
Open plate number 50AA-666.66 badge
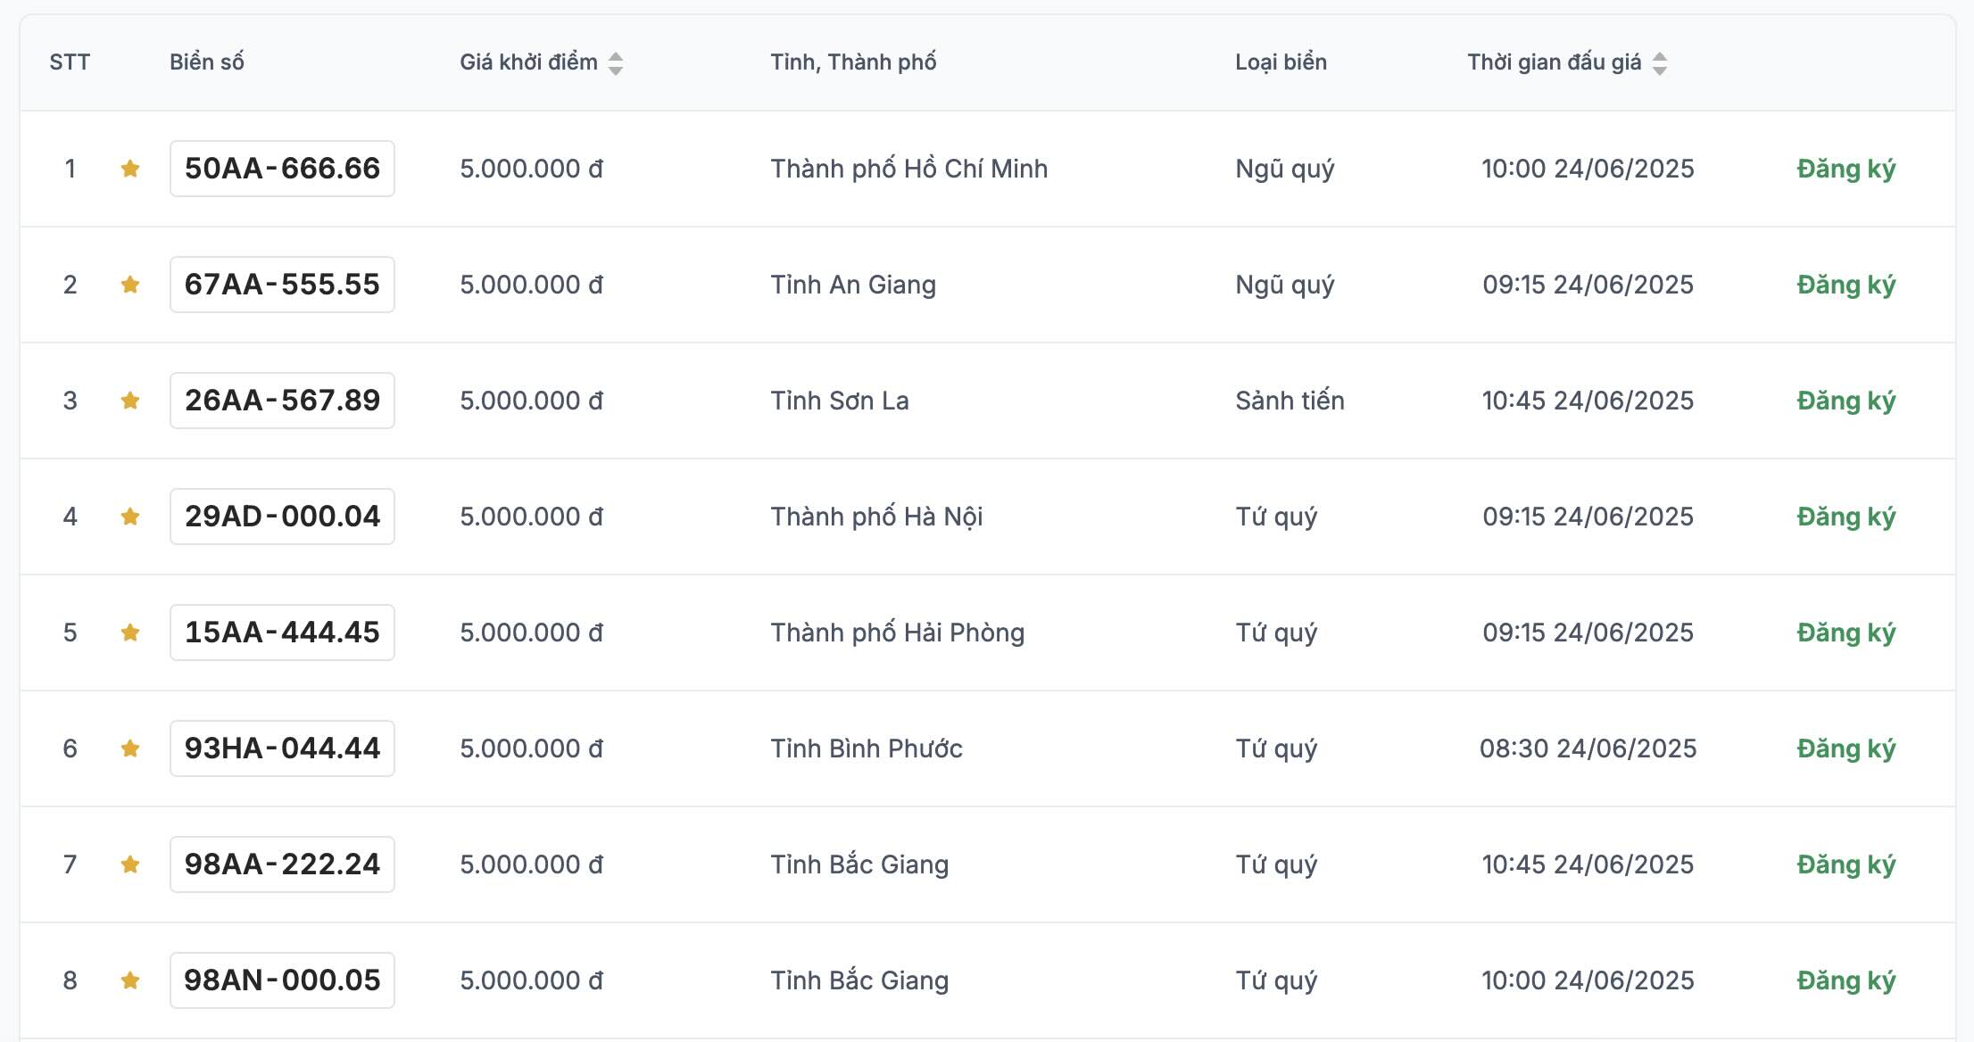pyautogui.click(x=282, y=169)
